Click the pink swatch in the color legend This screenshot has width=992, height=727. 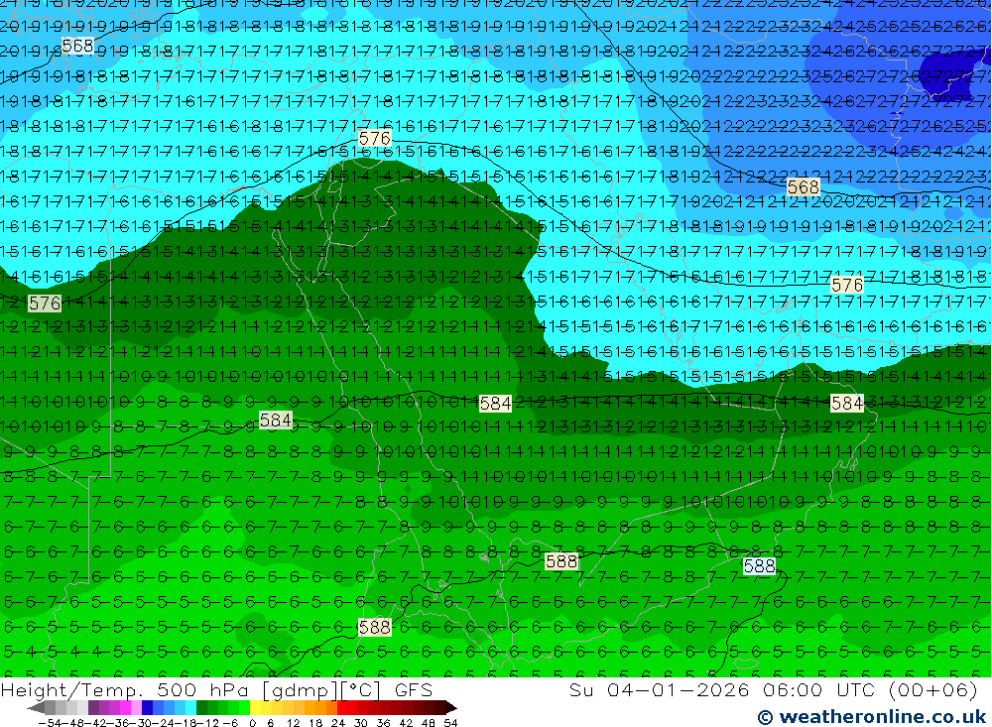tap(136, 707)
